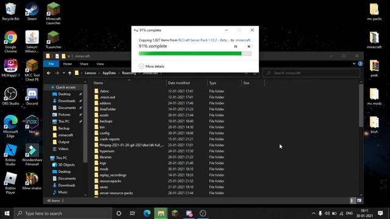Image resolution: width=390 pixels, height=219 pixels.
Task: Click the .minecraft destination link
Action: [243, 40]
